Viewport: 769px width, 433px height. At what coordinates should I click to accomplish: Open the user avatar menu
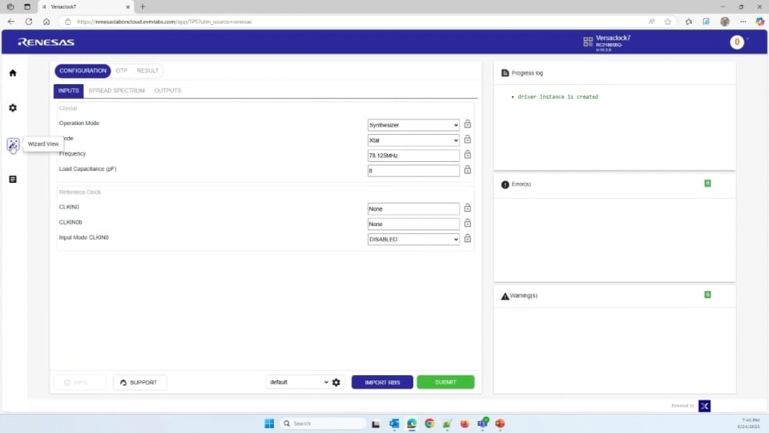click(737, 42)
